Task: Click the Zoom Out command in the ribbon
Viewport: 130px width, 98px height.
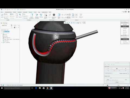Action: click(25, 16)
